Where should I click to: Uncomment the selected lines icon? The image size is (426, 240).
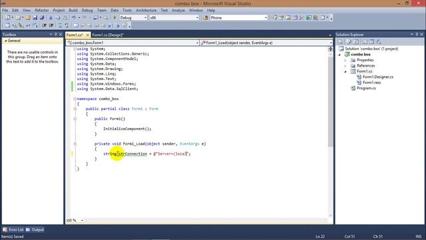tap(67, 25)
